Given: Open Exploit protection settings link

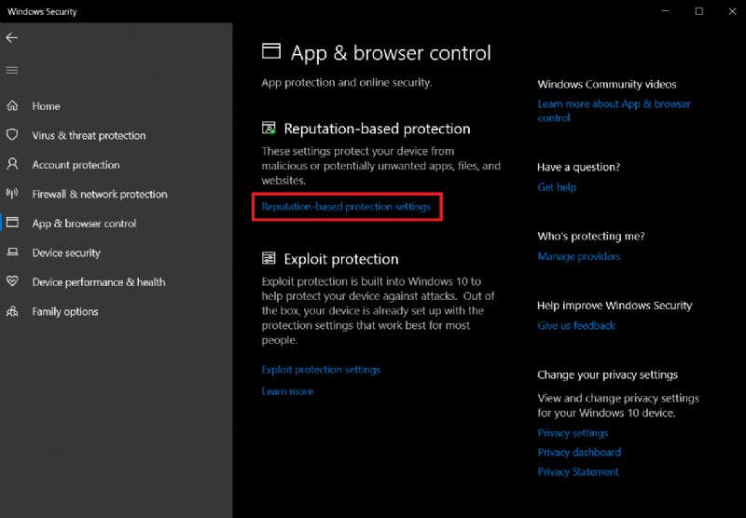Looking at the screenshot, I should point(321,370).
